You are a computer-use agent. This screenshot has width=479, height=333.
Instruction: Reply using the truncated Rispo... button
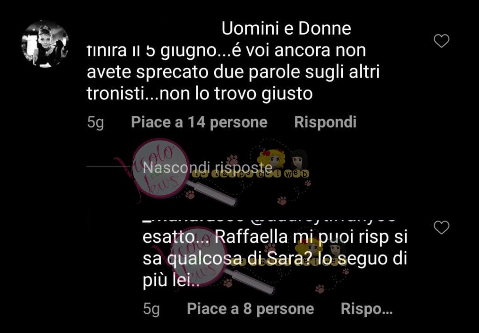tap(366, 309)
